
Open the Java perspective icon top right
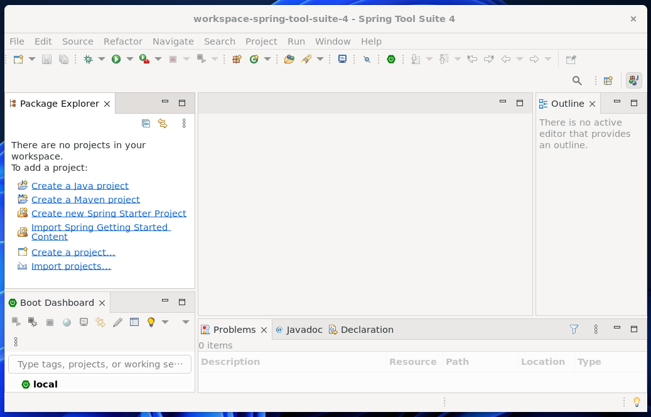coord(633,80)
